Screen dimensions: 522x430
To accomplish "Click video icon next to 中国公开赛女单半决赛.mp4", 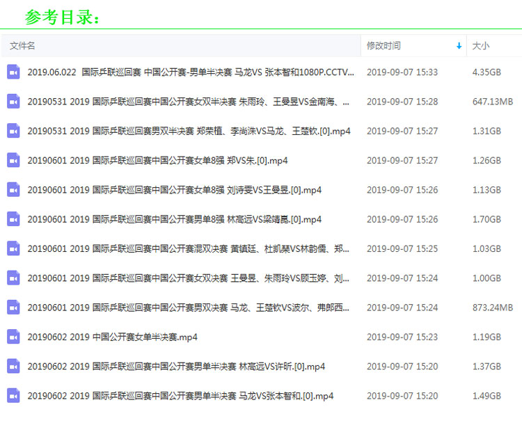I will [13, 337].
